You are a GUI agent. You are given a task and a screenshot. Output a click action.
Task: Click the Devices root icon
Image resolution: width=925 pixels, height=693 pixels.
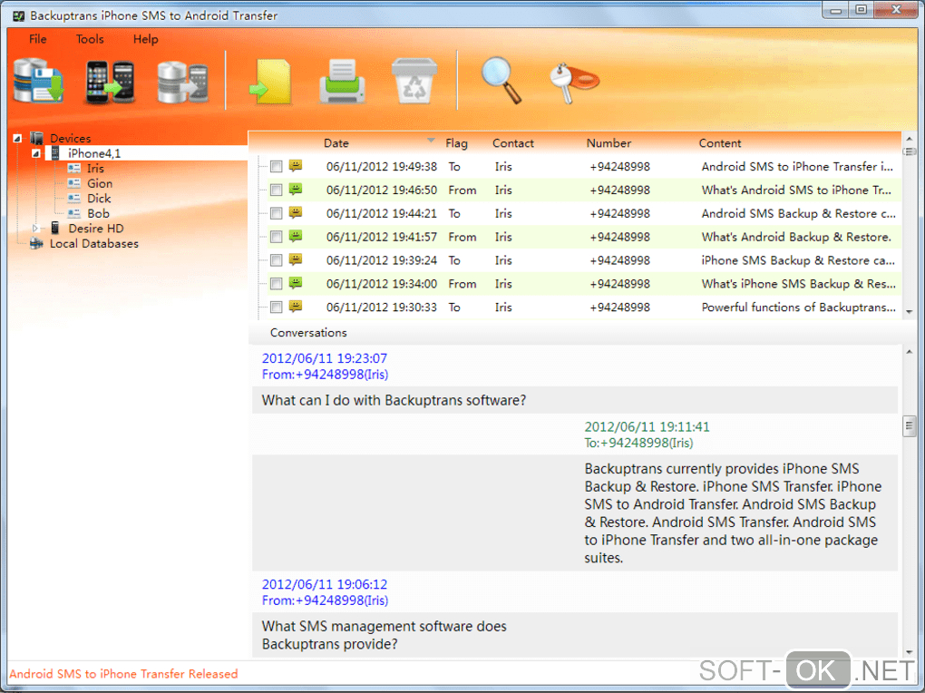[36, 138]
